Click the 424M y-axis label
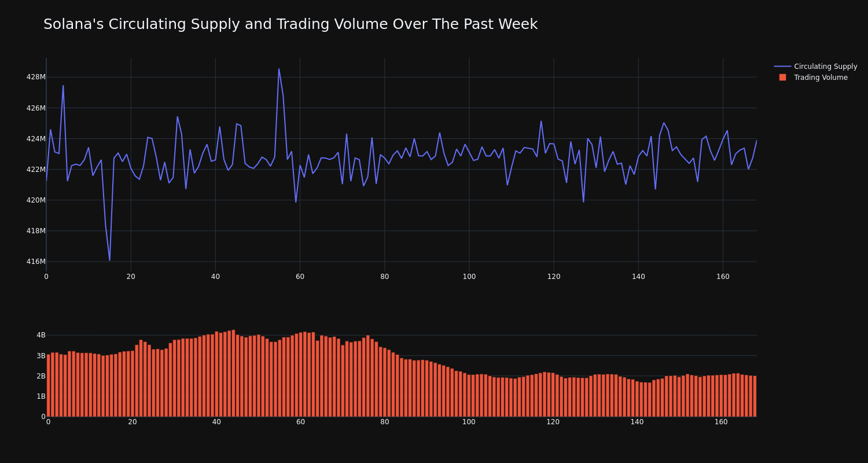868x463 pixels. coord(36,138)
